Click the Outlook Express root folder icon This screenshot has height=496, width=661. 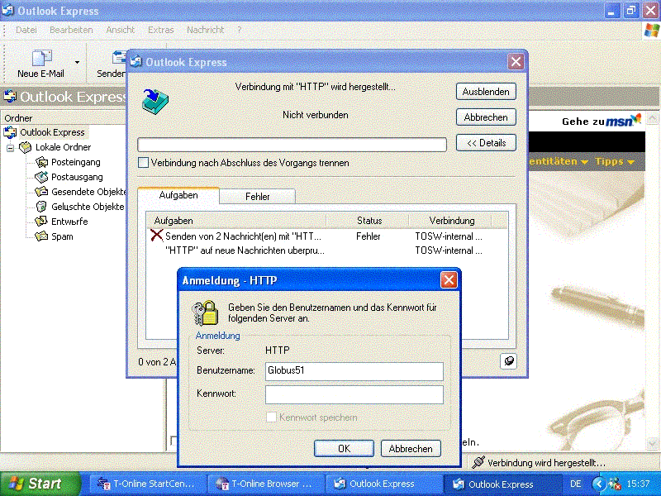[10, 132]
